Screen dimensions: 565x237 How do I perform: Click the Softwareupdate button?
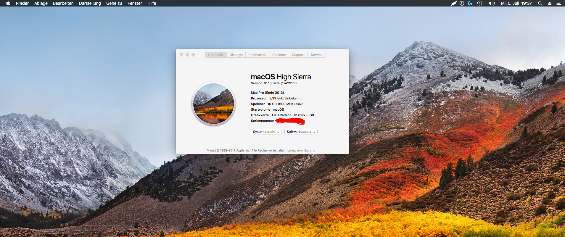pos(301,132)
